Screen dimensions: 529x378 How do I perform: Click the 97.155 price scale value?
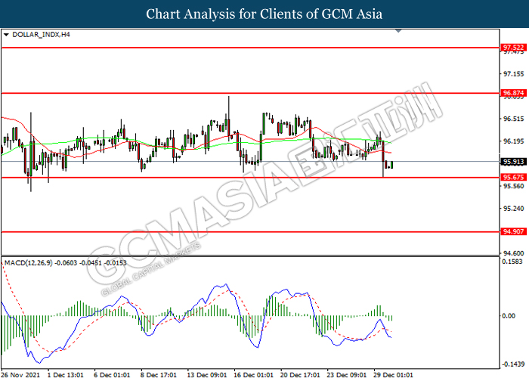(x=514, y=74)
